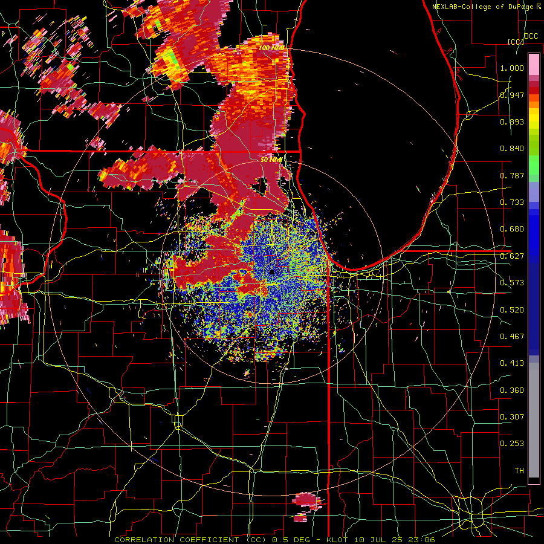Select the 0.520 color scale value

click(x=512, y=310)
